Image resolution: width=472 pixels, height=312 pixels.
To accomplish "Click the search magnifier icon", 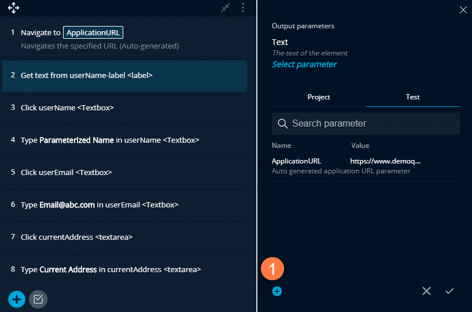I will [x=283, y=124].
